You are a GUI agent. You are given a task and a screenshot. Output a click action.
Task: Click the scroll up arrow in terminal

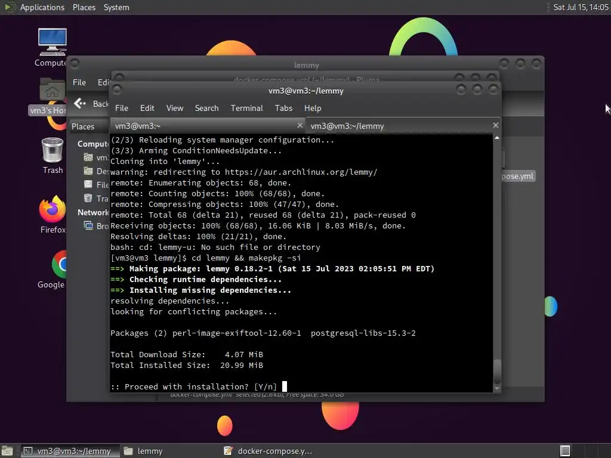point(497,138)
